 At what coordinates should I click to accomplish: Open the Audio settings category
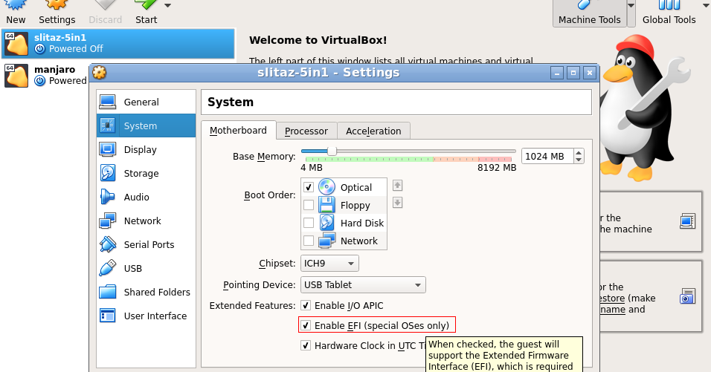(x=146, y=197)
